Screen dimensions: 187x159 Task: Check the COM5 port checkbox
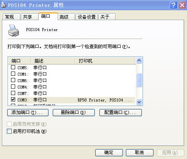tap(13, 67)
